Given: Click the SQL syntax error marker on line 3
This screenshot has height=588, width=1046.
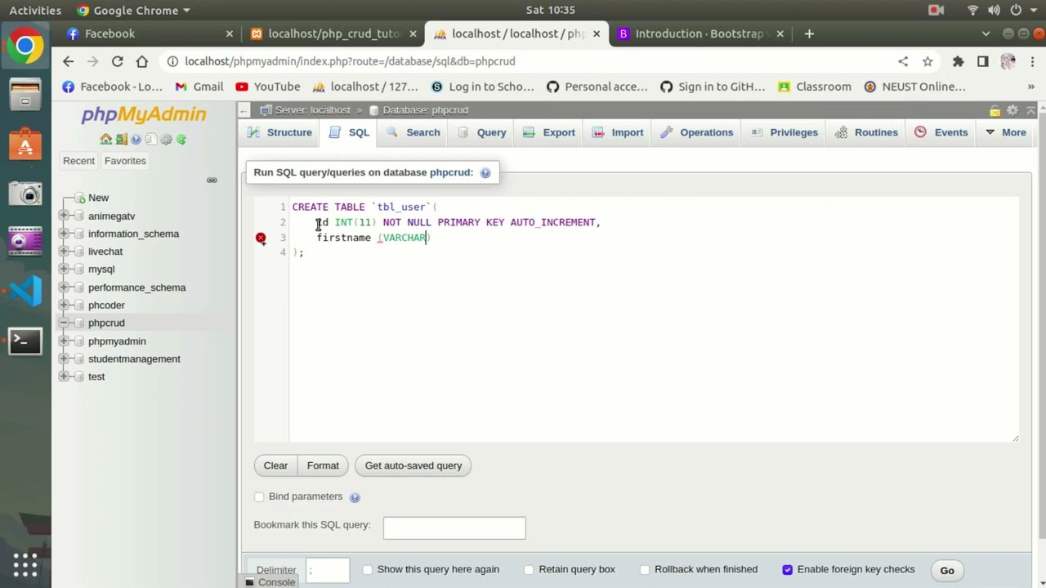Looking at the screenshot, I should pos(261,238).
